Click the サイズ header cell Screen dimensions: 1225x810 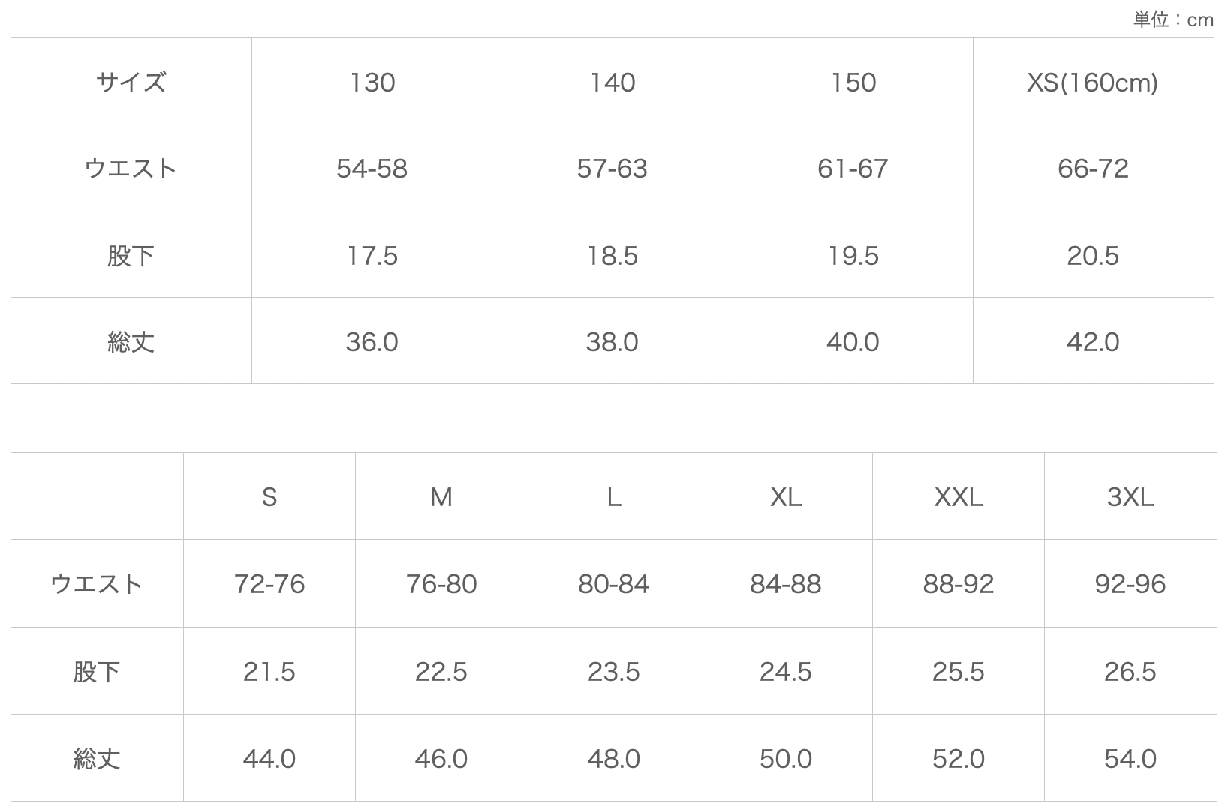(x=131, y=82)
